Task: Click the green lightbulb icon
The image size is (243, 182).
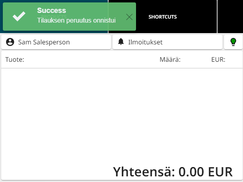Action: click(x=233, y=42)
